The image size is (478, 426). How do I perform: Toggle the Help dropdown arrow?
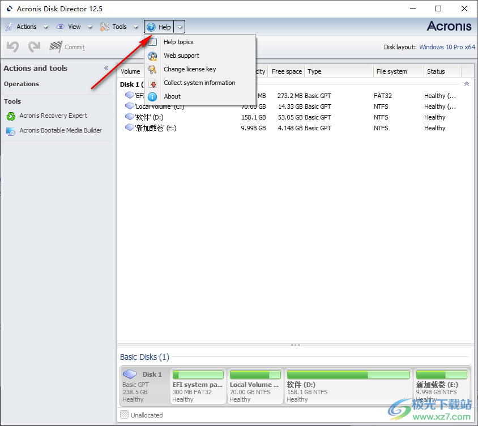click(x=180, y=27)
